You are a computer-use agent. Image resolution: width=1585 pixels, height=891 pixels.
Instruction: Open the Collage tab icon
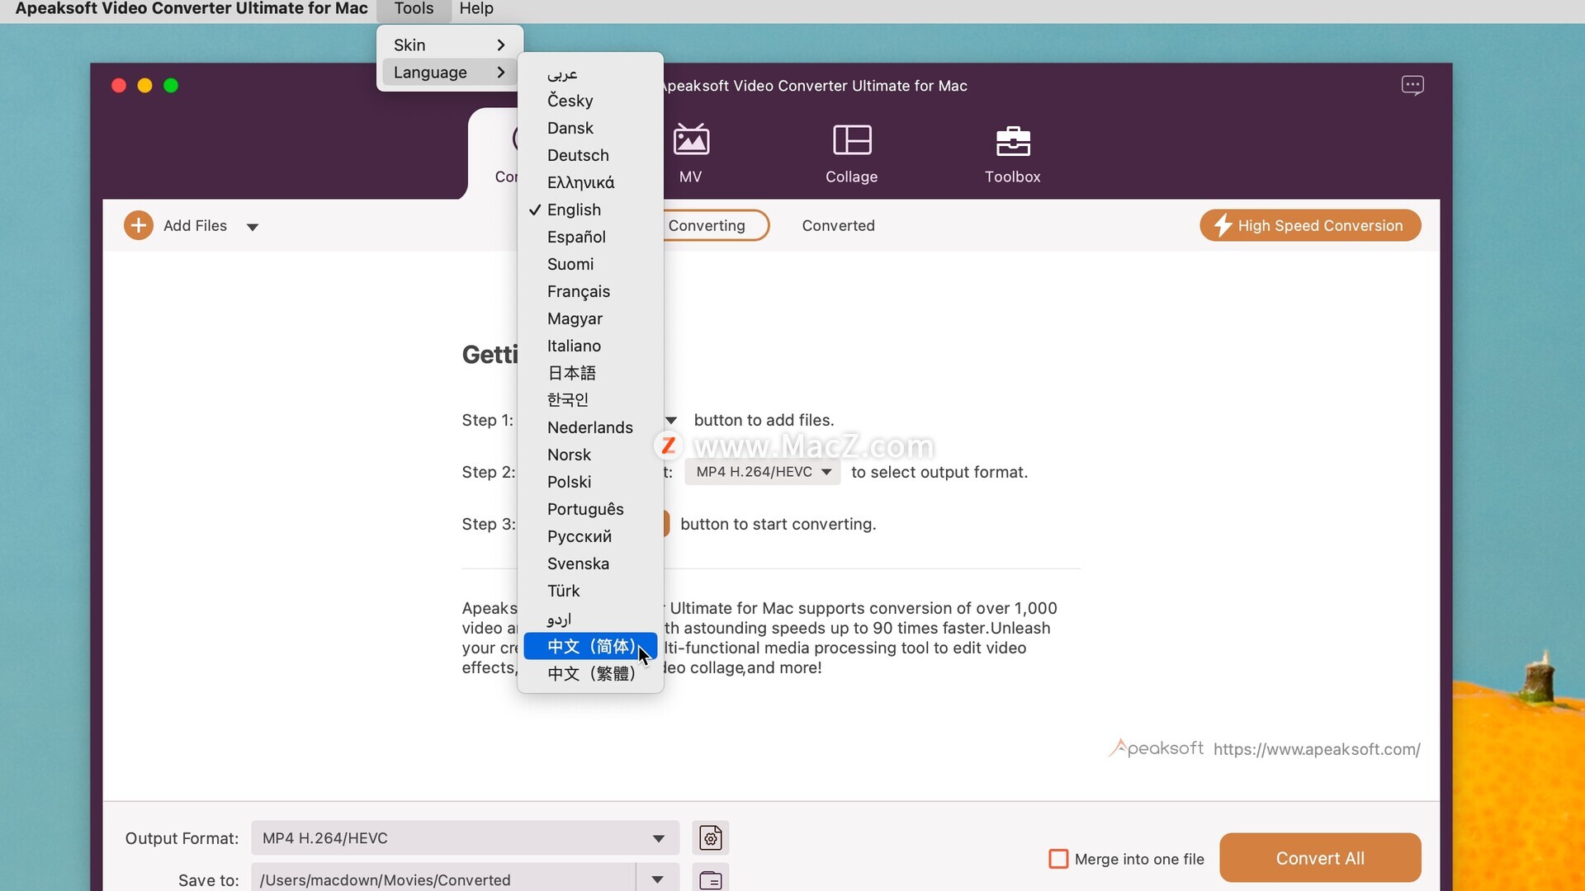tap(852, 140)
